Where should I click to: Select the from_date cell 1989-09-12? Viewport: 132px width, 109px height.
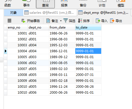click(62, 57)
